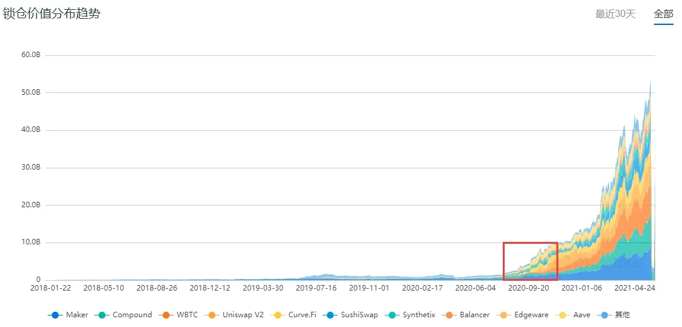682x327 pixels.
Task: Select the 全部 tab
Action: (x=663, y=14)
